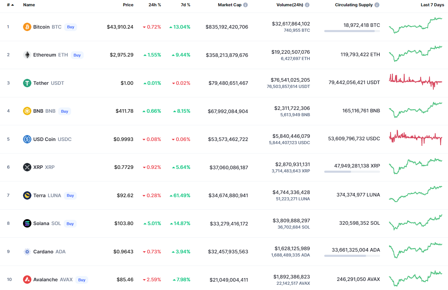Sort table by the 7d % column
Viewport: 448px width, 290px height.
click(x=185, y=5)
